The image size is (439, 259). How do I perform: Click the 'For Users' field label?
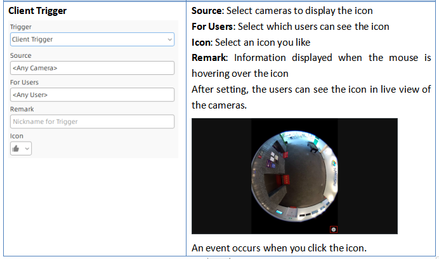pyautogui.click(x=24, y=83)
